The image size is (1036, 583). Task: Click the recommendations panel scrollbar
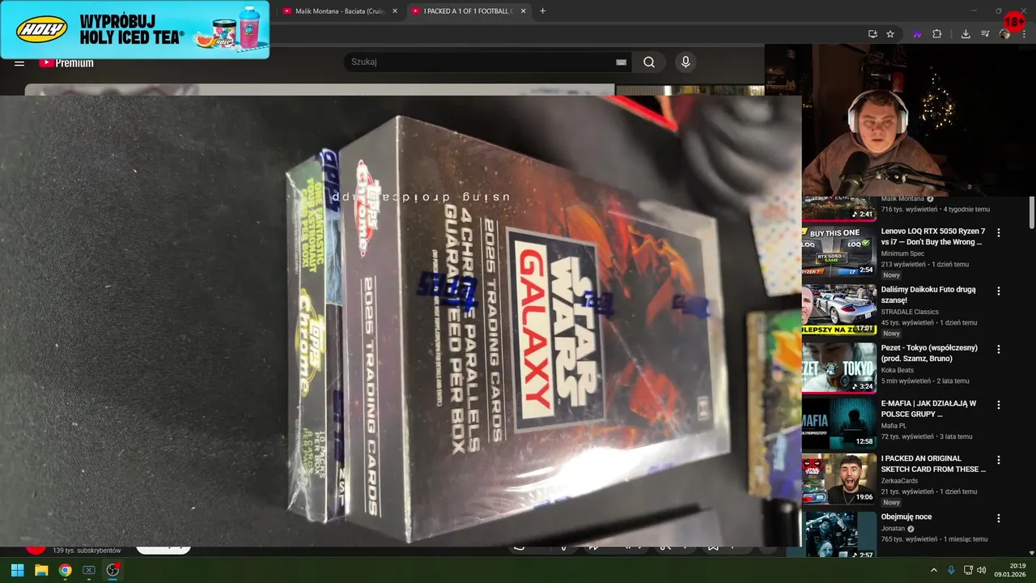pyautogui.click(x=1031, y=212)
